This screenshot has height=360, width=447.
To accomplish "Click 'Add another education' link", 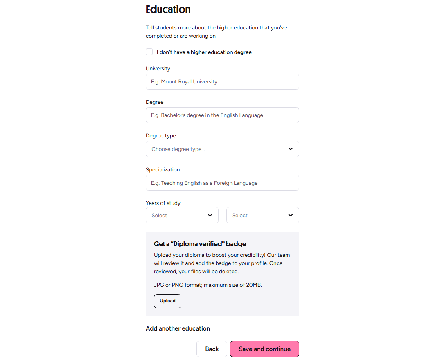I will [178, 328].
